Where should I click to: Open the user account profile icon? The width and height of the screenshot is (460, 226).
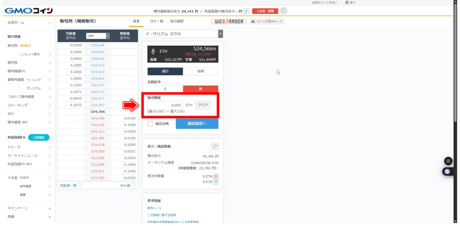283,11
